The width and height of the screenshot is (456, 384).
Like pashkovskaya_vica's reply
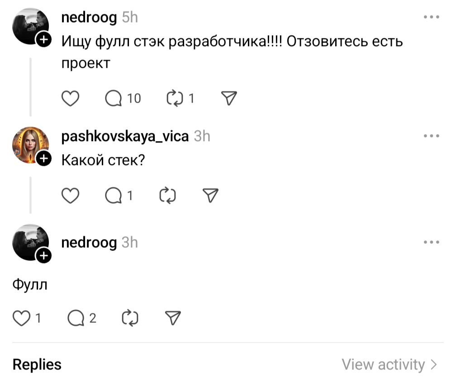[x=70, y=195]
